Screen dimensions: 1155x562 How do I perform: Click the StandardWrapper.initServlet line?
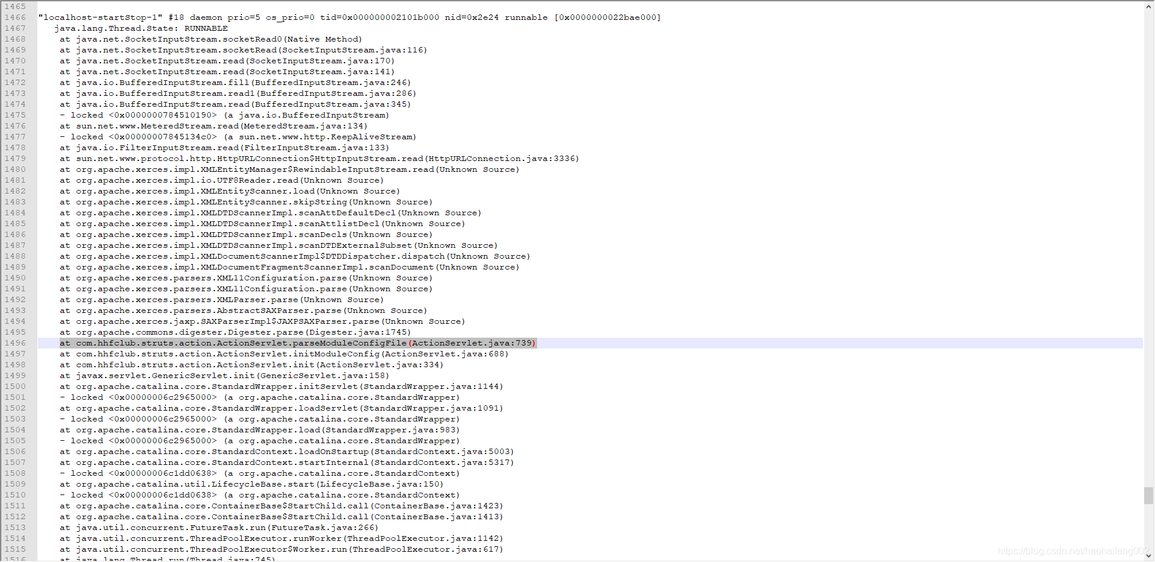(x=282, y=387)
